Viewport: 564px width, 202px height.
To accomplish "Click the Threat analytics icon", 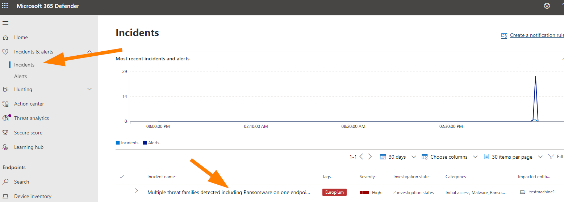I will coord(5,118).
